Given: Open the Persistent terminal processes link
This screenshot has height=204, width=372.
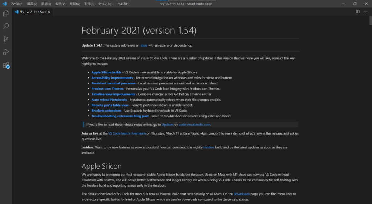Looking at the screenshot, I should coord(113,83).
